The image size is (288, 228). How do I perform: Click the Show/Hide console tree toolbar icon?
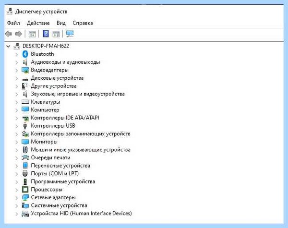pos(32,34)
